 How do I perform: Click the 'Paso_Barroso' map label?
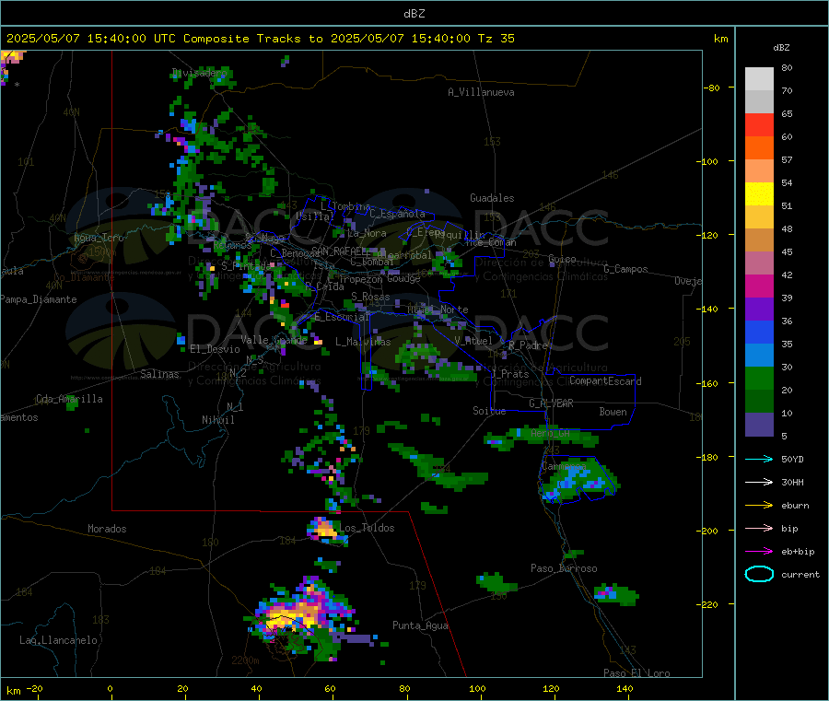pos(564,568)
